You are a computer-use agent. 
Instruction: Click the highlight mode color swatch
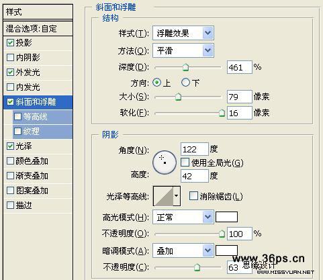226,217
